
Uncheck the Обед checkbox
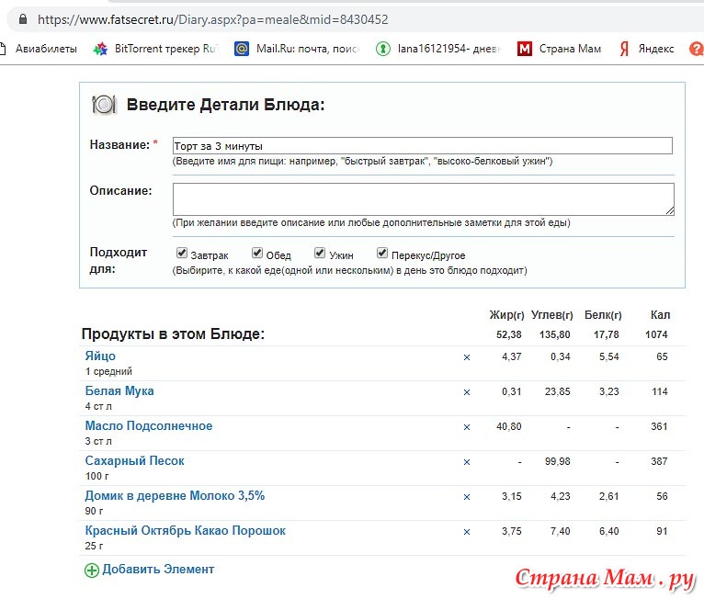pos(257,253)
